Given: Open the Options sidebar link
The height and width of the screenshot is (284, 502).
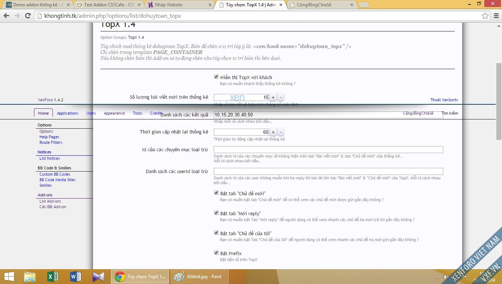Looking at the screenshot, I should [x=46, y=131].
